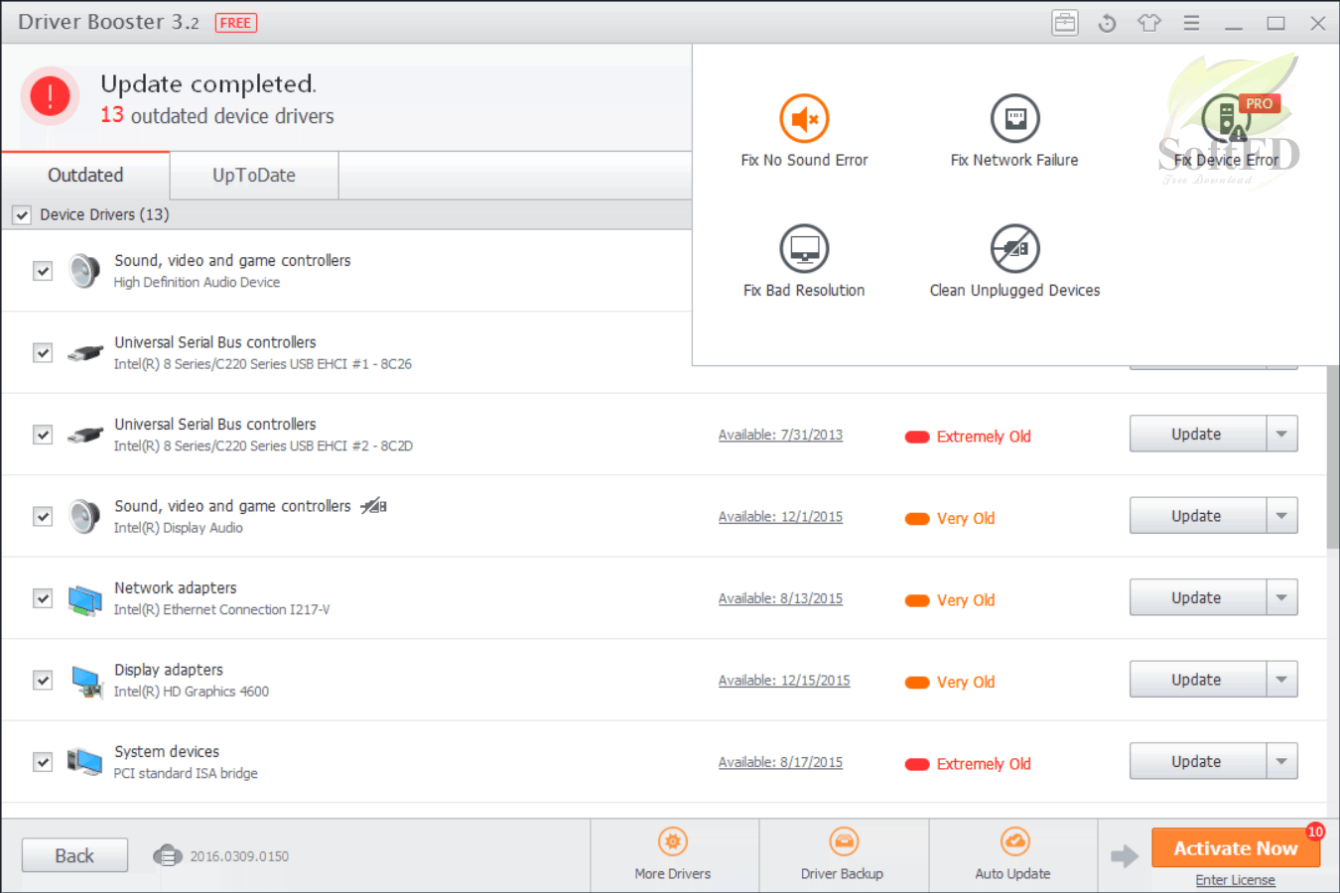
Task: Update the Intel(R) Display Audio driver
Action: pyautogui.click(x=1197, y=516)
